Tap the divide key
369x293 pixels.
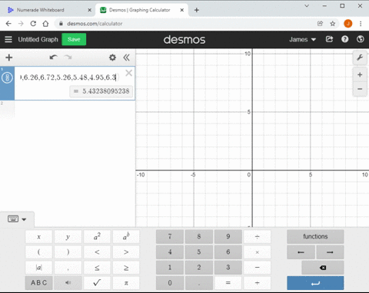258,237
